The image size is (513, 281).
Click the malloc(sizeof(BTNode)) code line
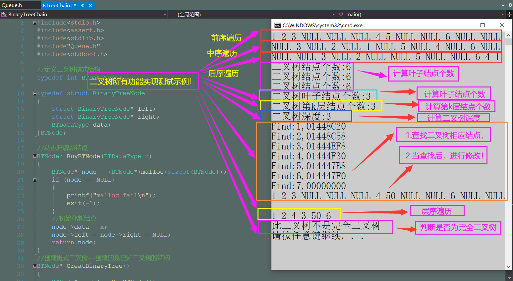tap(139, 172)
